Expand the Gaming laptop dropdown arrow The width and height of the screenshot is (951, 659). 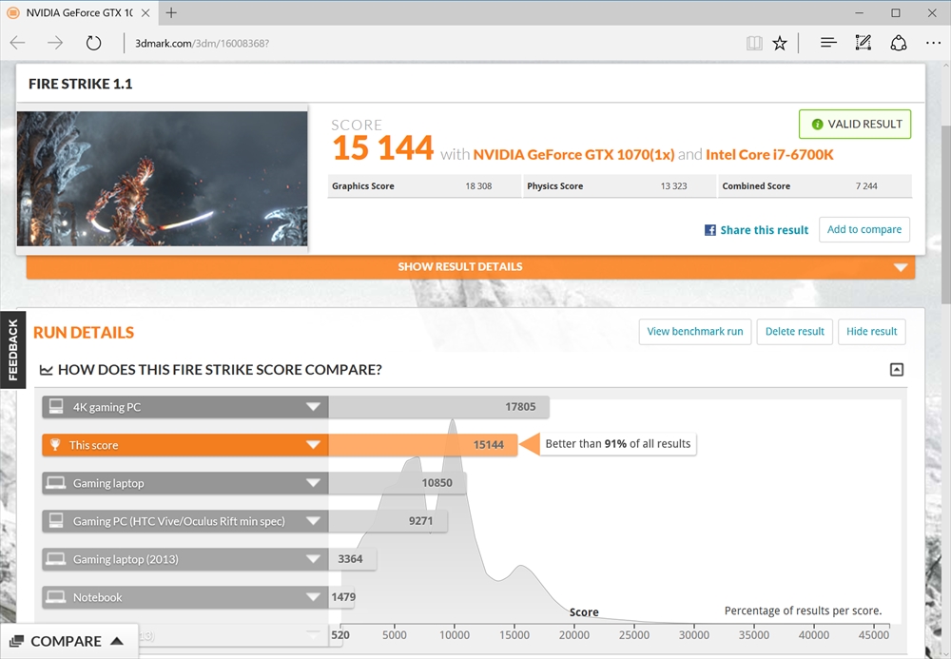tap(313, 483)
